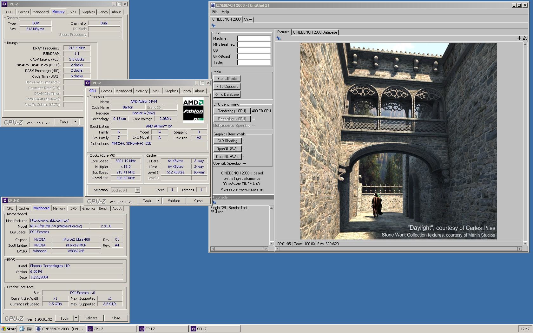Click Close in CPU-Z processor window

(198, 201)
